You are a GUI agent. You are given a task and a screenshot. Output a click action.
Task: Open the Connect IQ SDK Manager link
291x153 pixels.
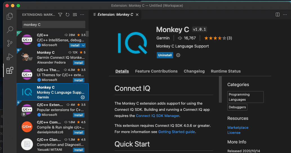(158, 116)
